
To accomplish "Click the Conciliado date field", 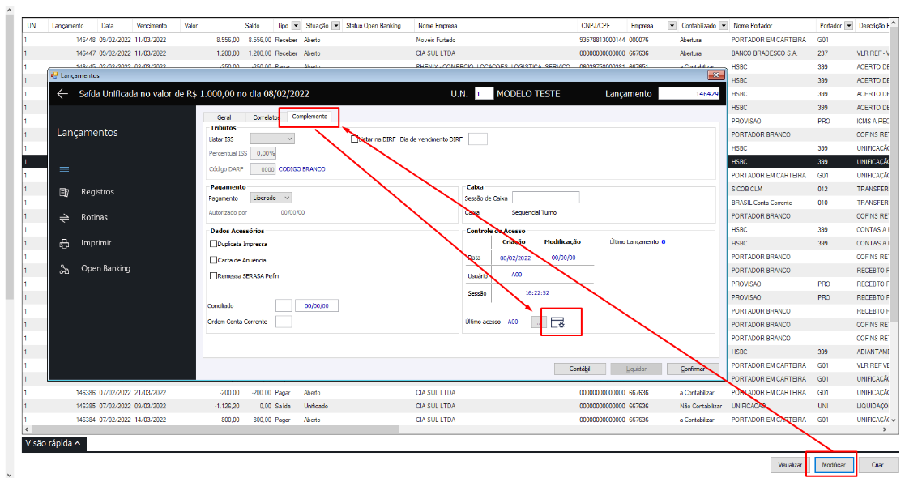I will pyautogui.click(x=316, y=305).
